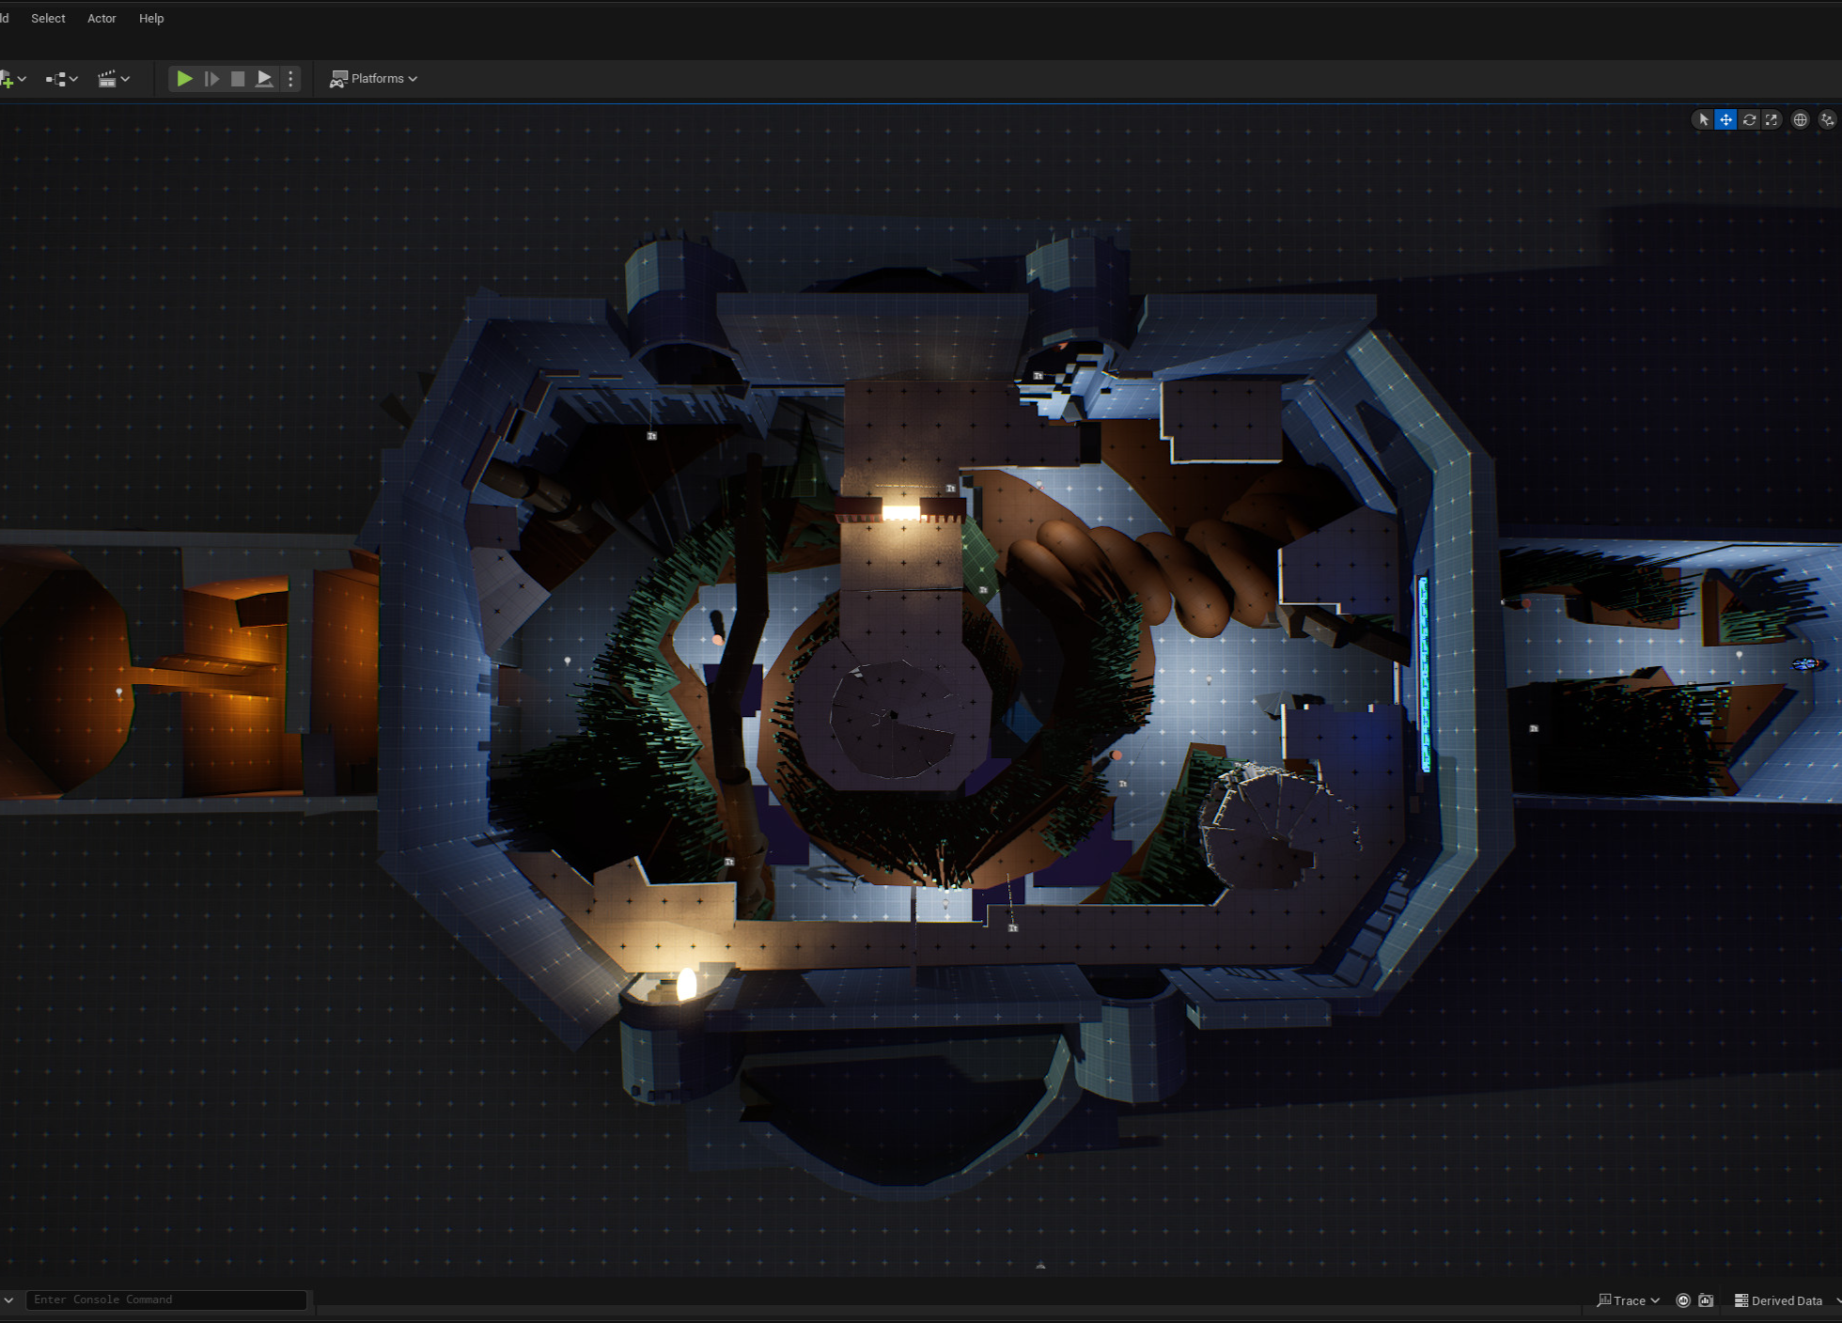Switch to the Rotate gizmo tool
The width and height of the screenshot is (1842, 1323).
(1749, 119)
